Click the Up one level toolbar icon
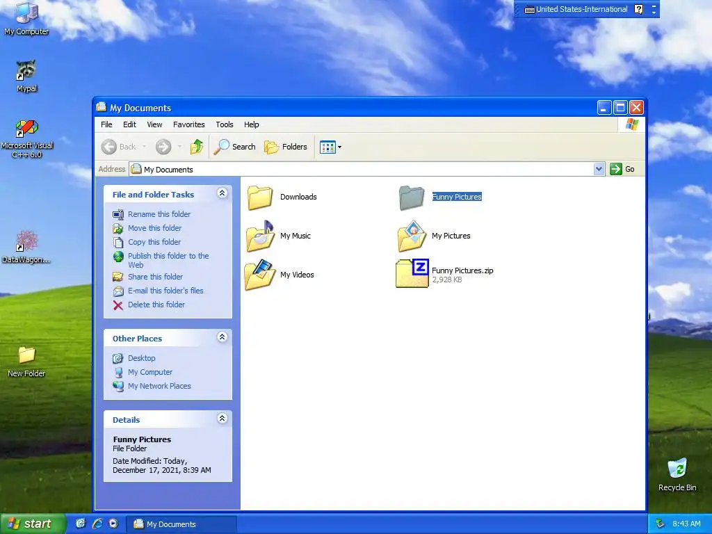712x534 pixels. (x=197, y=147)
